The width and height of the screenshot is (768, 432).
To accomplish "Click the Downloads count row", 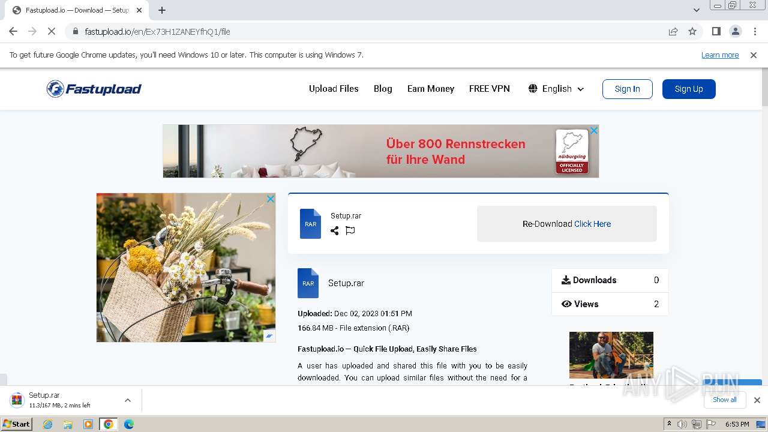I will [x=610, y=280].
